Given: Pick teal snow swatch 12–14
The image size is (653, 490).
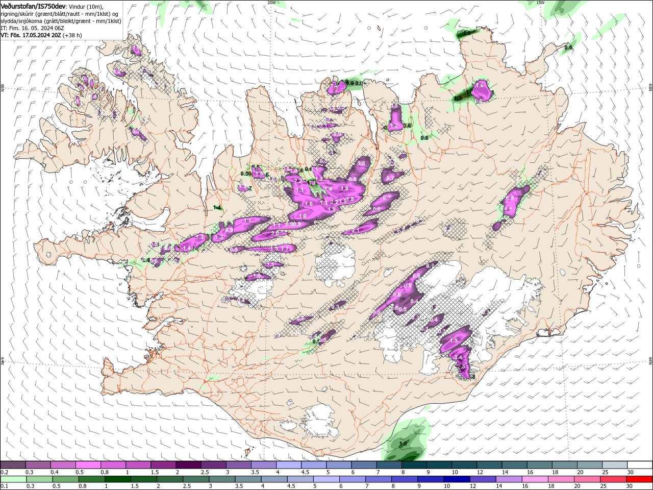Looking at the screenshot, I should coord(490,465).
